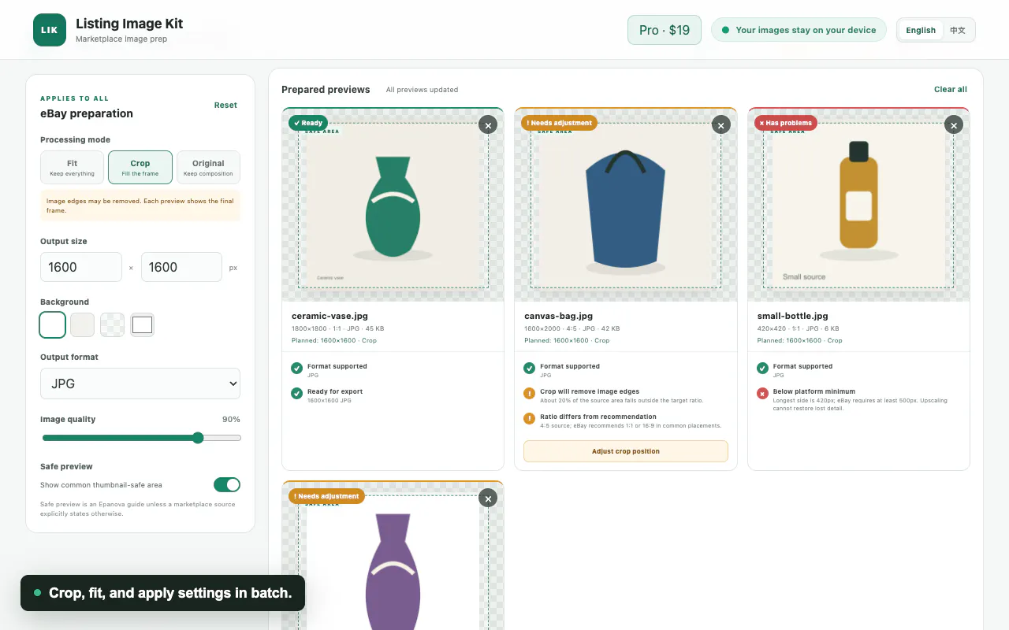Image resolution: width=1009 pixels, height=630 pixels.
Task: Click 'Format supported' check icon for ceramic-vase.jpg
Action: [297, 369]
